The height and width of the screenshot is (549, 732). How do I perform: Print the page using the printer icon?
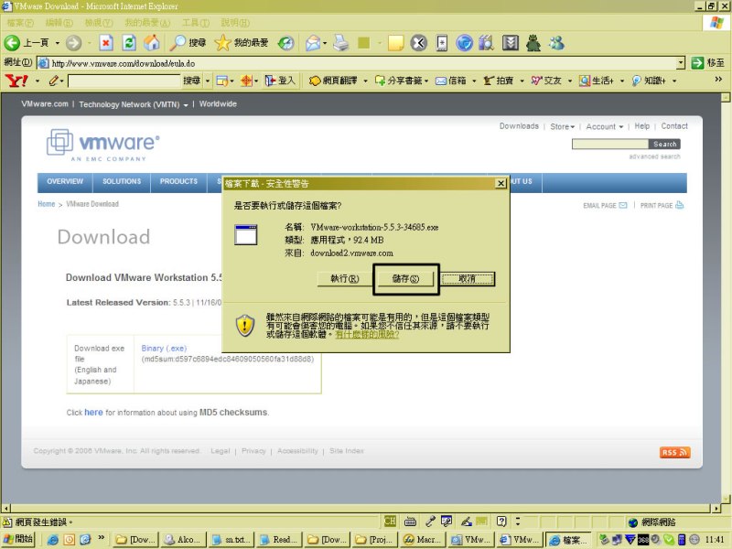(341, 43)
